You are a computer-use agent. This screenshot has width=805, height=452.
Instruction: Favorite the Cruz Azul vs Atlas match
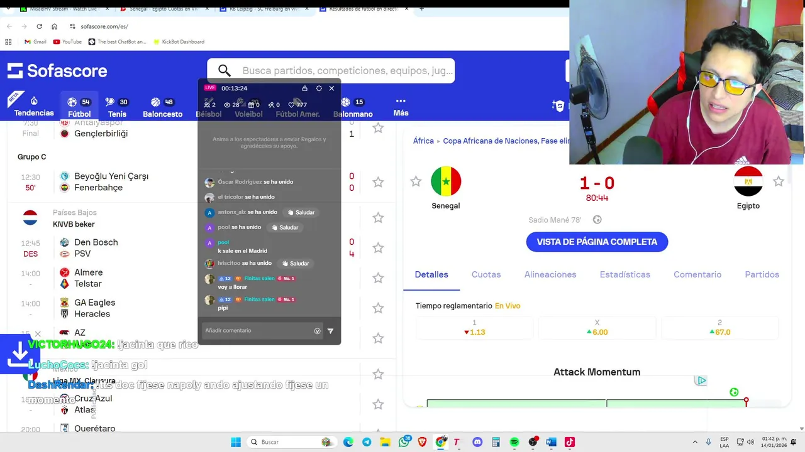pyautogui.click(x=378, y=404)
